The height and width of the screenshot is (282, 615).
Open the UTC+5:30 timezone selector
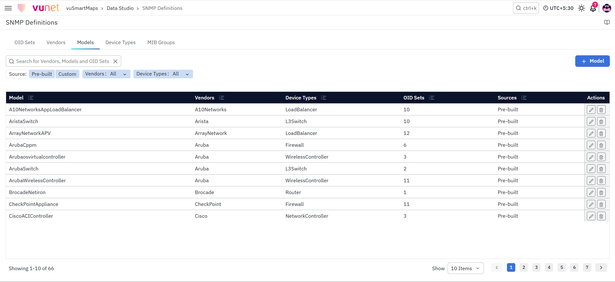[x=558, y=8]
